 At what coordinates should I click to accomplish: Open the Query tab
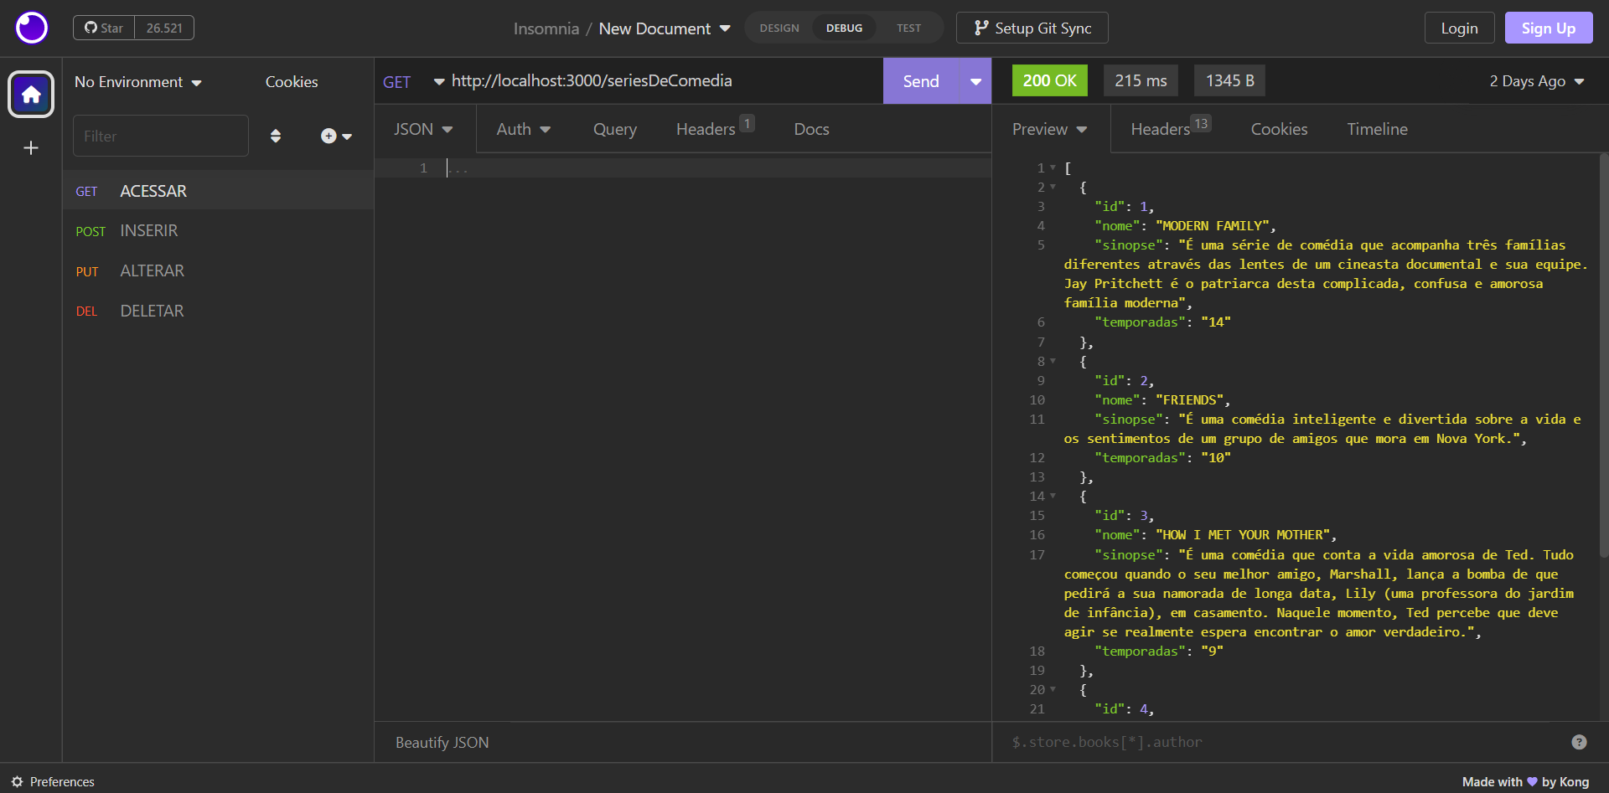click(614, 129)
